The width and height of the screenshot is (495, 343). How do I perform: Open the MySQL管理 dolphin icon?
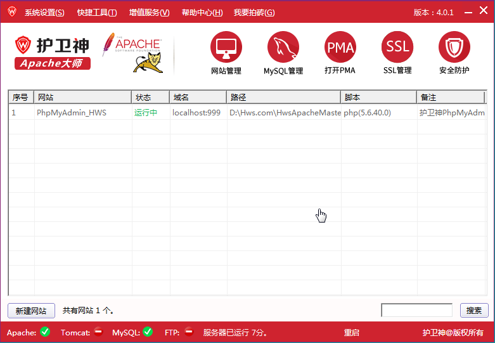[283, 47]
